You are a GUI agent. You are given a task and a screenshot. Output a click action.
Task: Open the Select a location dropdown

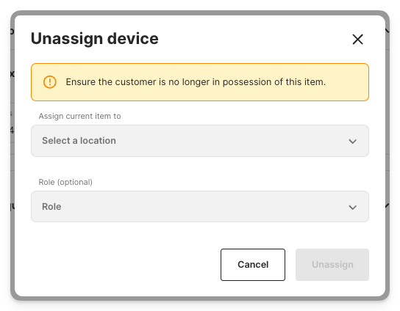pyautogui.click(x=200, y=141)
